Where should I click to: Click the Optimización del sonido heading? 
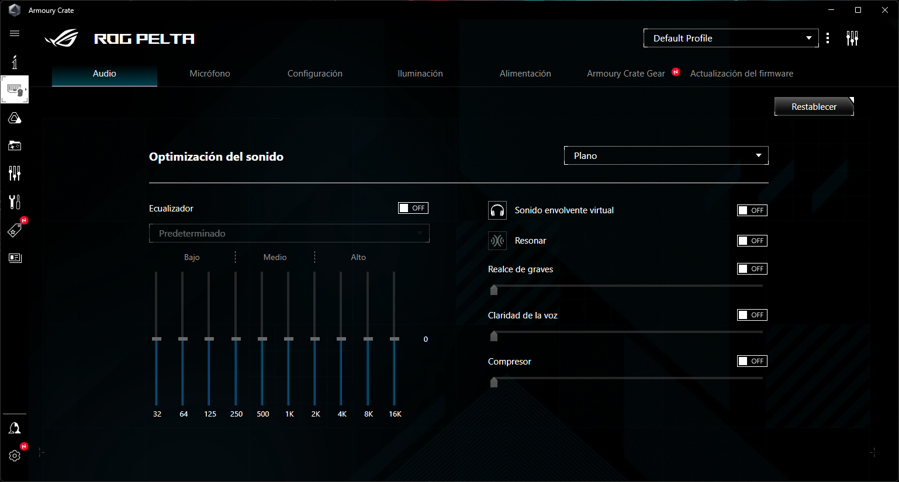tap(216, 157)
